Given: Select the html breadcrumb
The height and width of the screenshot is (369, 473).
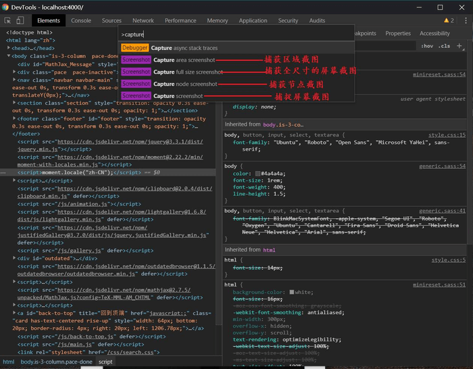Looking at the screenshot, I should (x=8, y=362).
